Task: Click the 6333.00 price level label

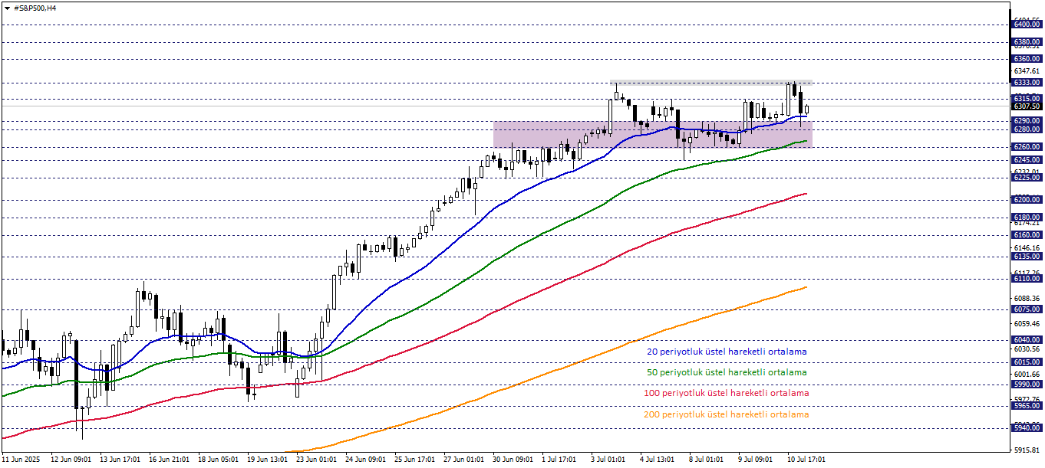Action: pyautogui.click(x=1027, y=83)
